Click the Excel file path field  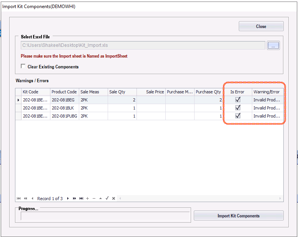point(143,46)
